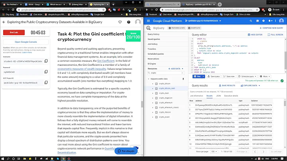Open the Schedule query dropdown
Screen dimensions: 287x161
coord(247,77)
